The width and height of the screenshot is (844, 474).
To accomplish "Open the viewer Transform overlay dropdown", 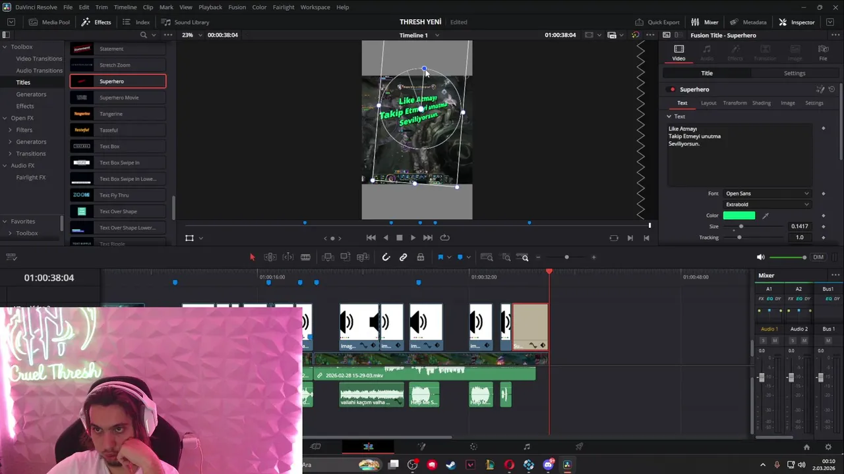I will point(200,238).
